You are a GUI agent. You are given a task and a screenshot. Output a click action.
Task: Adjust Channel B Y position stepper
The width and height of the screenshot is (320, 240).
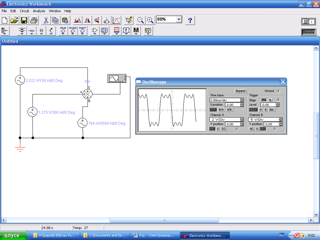point(281,124)
